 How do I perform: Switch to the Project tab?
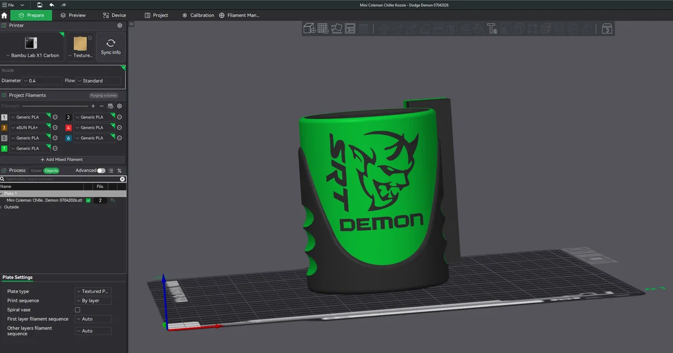coord(156,15)
